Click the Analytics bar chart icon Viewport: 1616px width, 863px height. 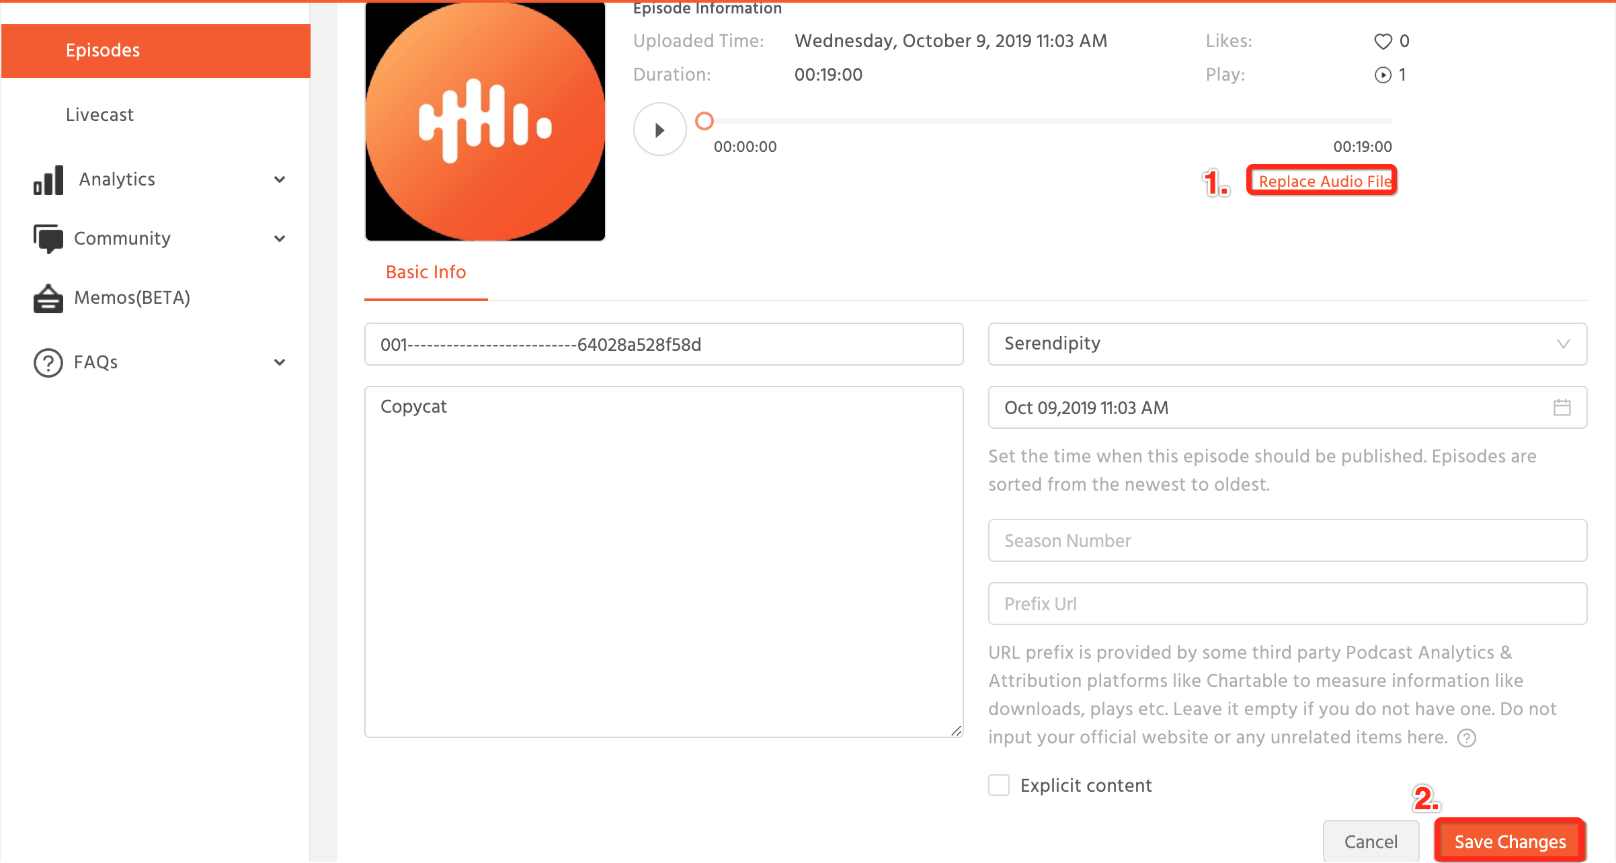(48, 180)
